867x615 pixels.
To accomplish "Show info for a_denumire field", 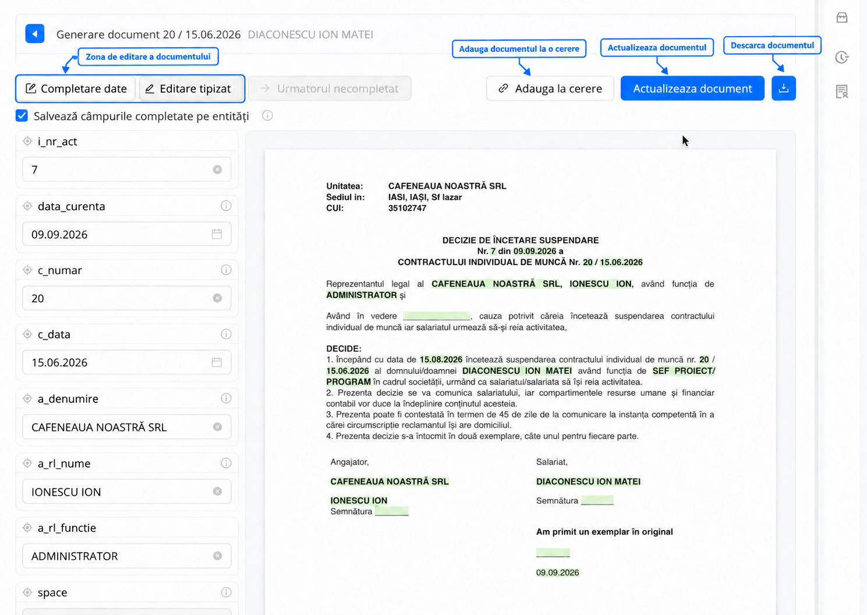I will tap(226, 398).
